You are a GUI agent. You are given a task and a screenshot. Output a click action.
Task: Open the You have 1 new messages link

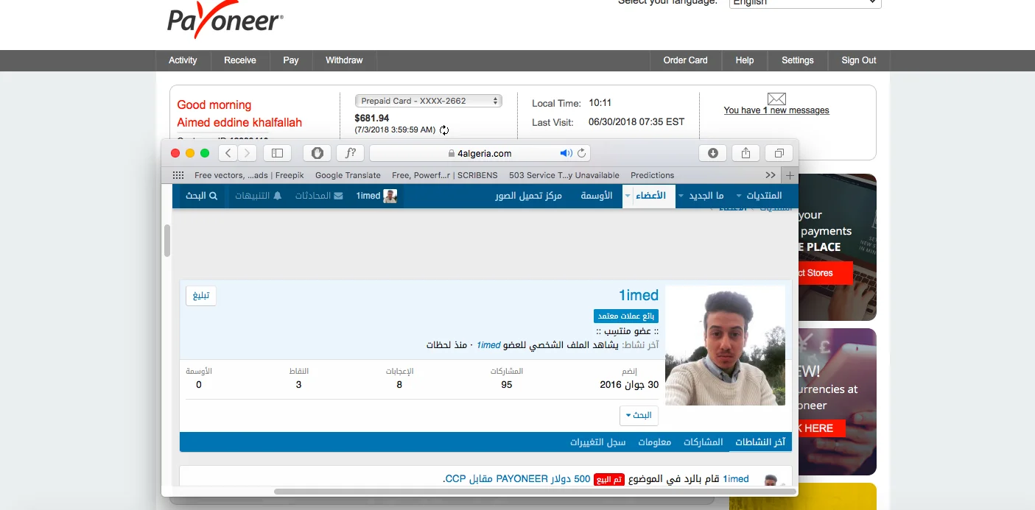[x=776, y=110]
